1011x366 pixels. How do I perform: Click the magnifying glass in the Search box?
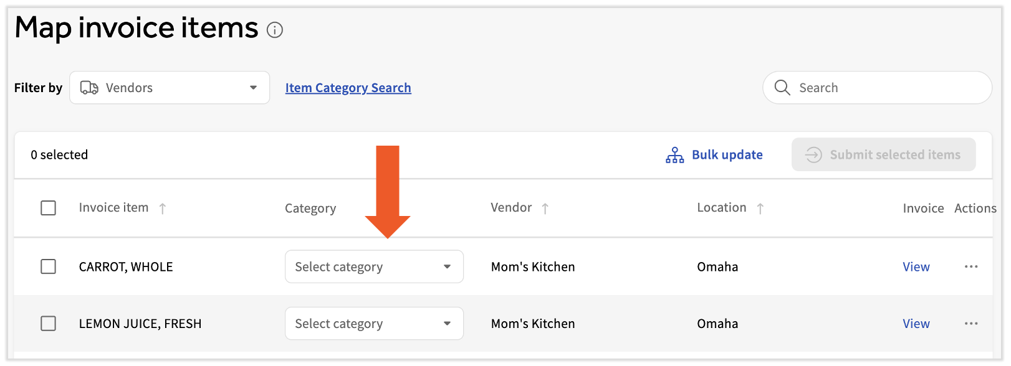(782, 87)
